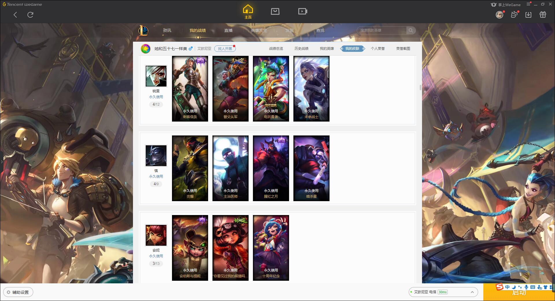This screenshot has width=555, height=301.
Task: Toggle the 中 Chinese input mode
Action: tap(507, 287)
